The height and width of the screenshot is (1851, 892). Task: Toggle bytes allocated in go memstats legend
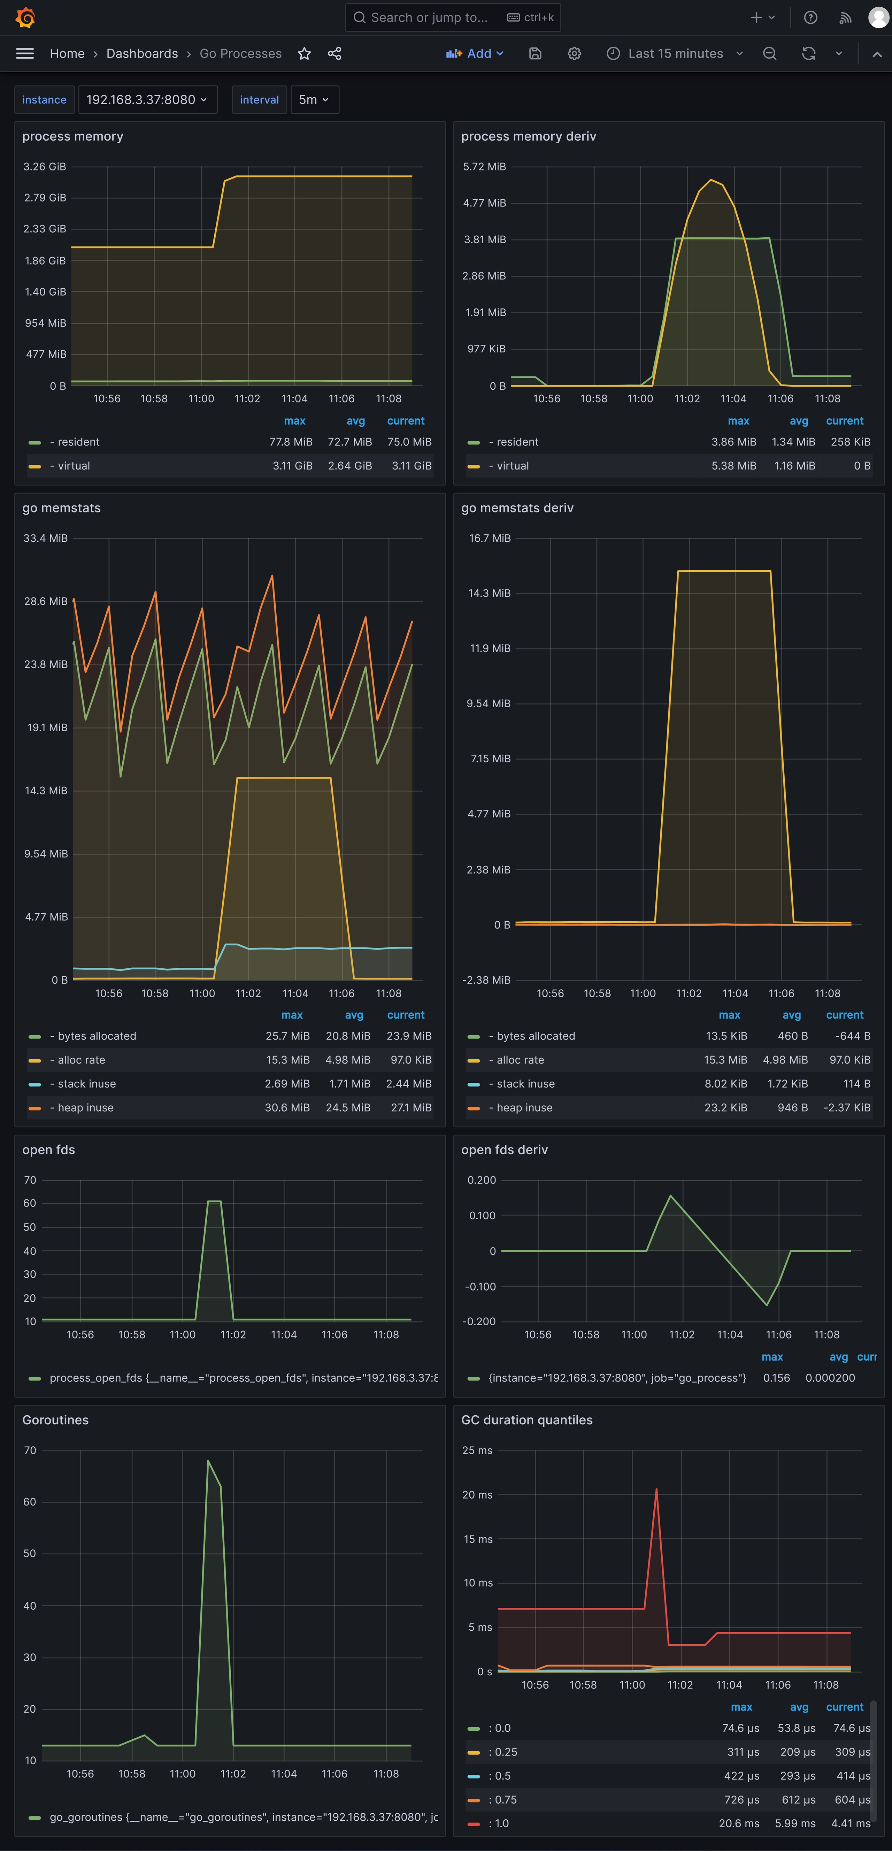[93, 1036]
